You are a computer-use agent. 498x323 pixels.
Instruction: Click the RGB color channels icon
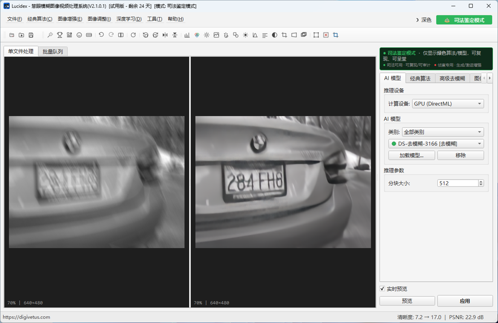pos(197,35)
